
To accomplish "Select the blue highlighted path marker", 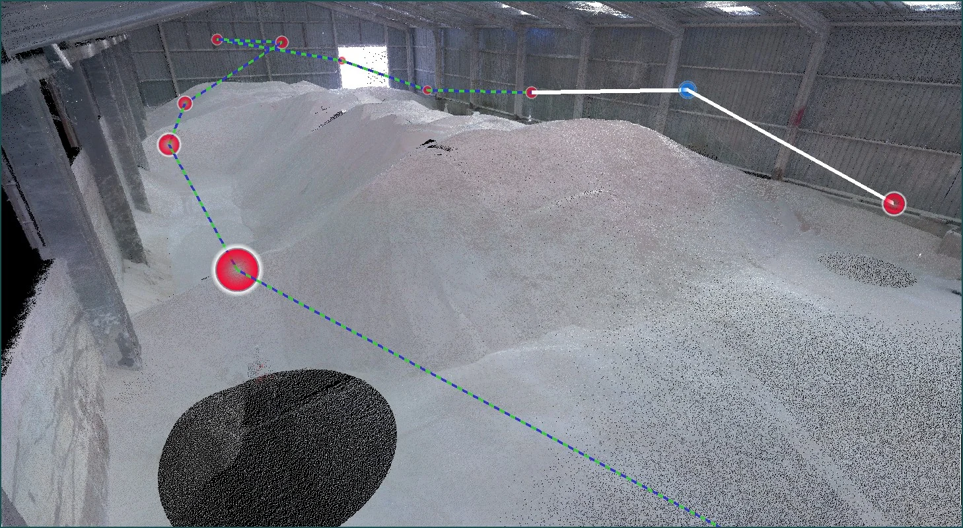I will point(688,90).
